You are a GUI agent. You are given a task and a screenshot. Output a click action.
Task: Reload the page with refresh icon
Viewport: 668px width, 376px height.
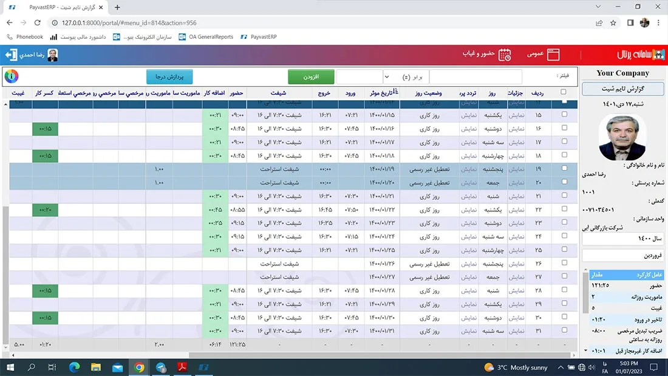(x=38, y=22)
